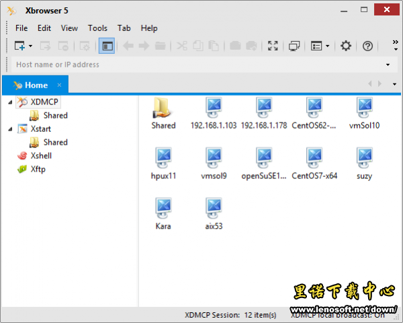Select the 192.168.1.103 session icon
Viewport: 403px width, 323px height.
pos(214,113)
